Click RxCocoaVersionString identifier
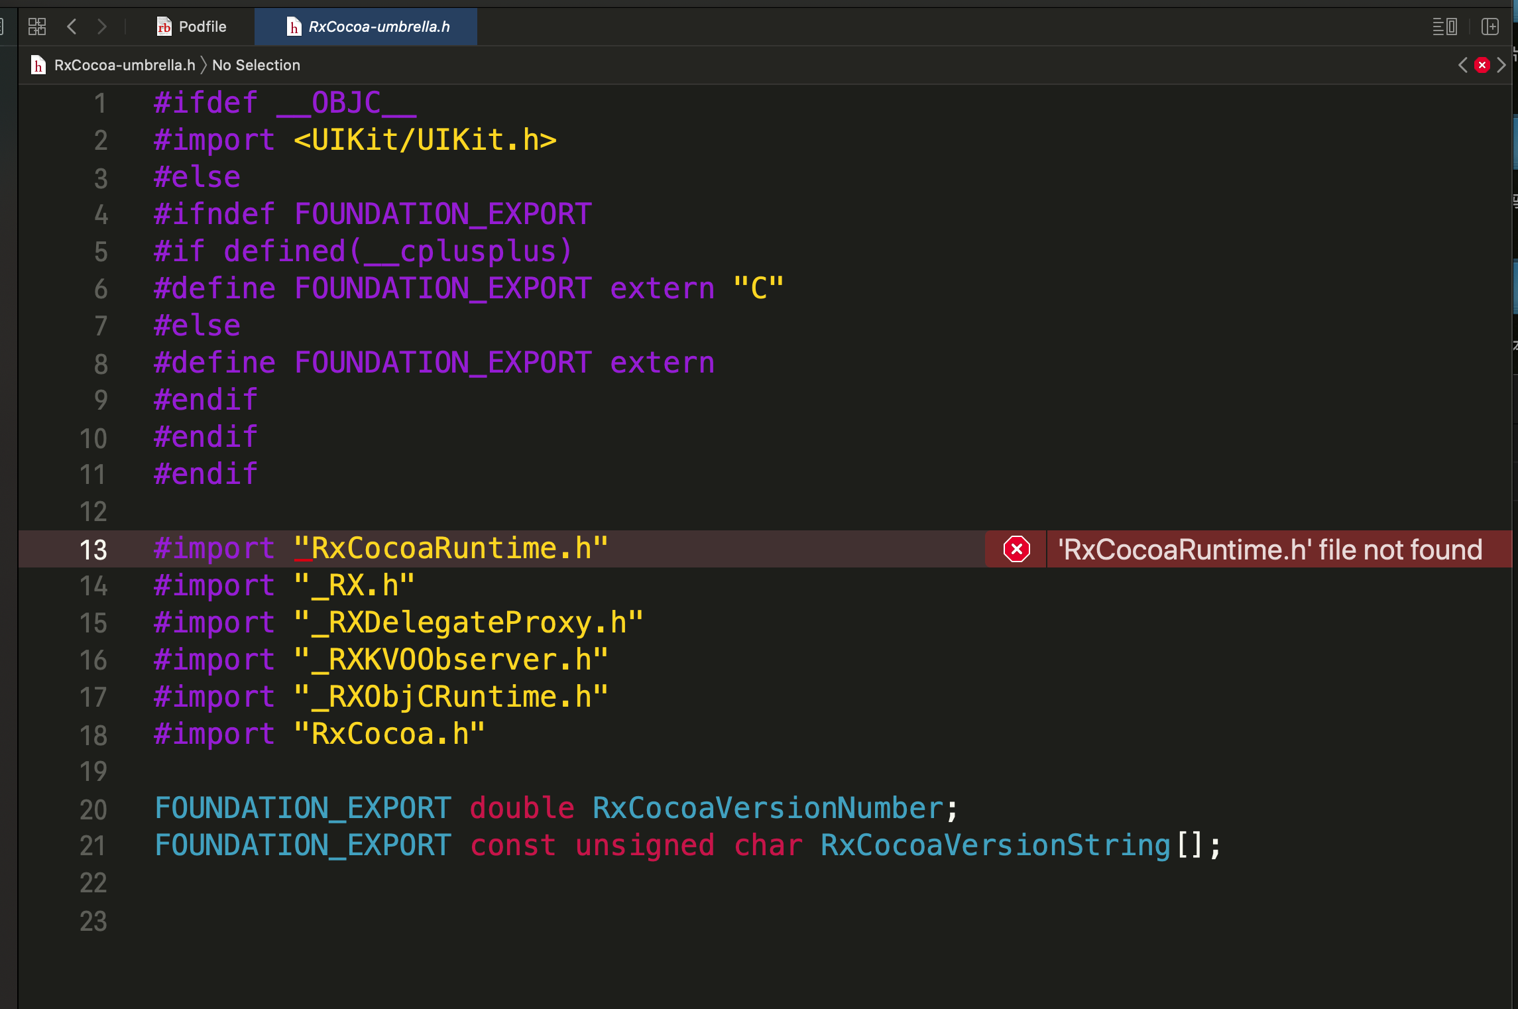The height and width of the screenshot is (1009, 1518). [996, 845]
